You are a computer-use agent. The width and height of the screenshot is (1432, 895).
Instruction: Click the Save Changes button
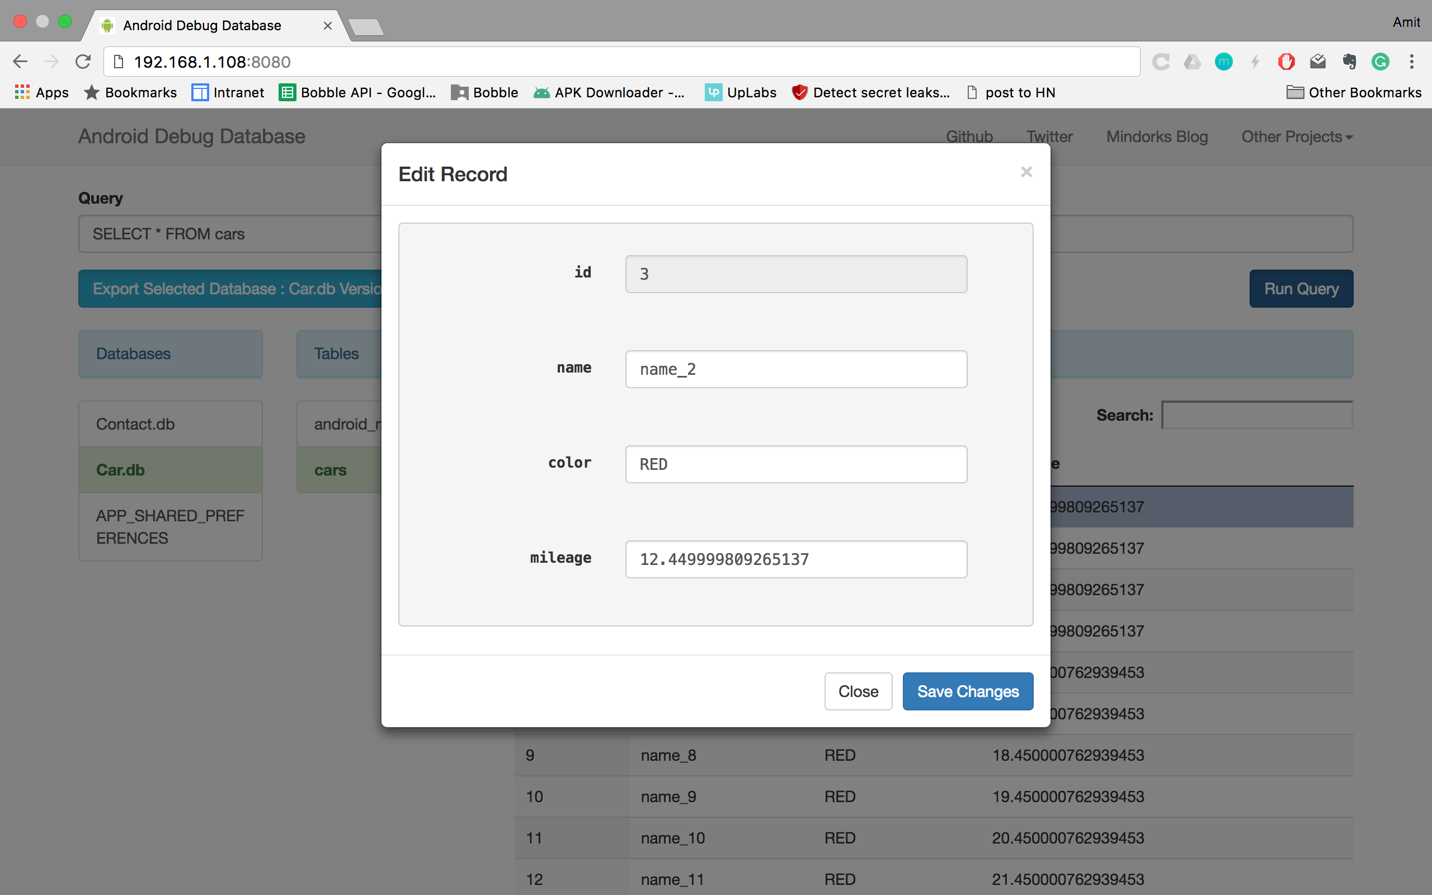pos(967,692)
